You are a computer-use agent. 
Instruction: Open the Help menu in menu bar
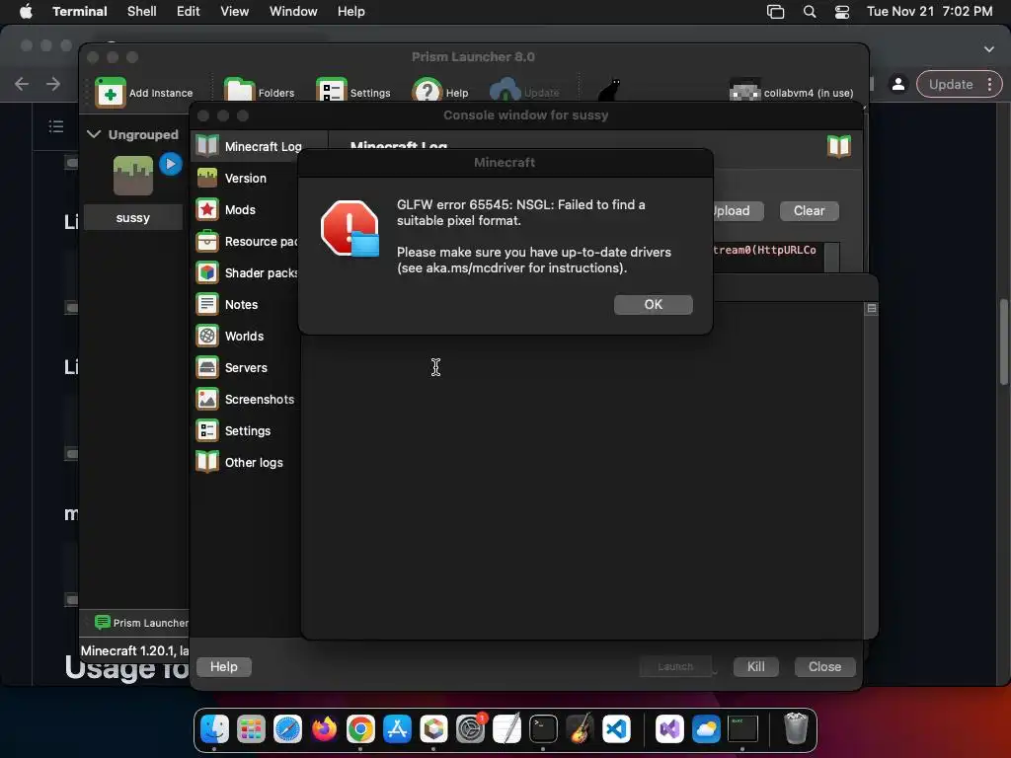coord(351,11)
